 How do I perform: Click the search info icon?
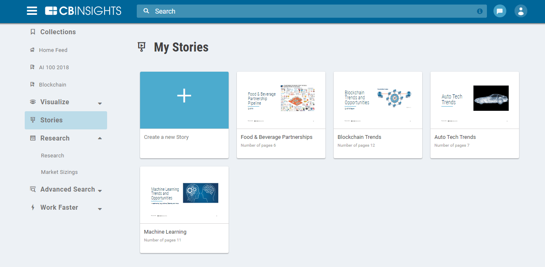click(x=480, y=11)
